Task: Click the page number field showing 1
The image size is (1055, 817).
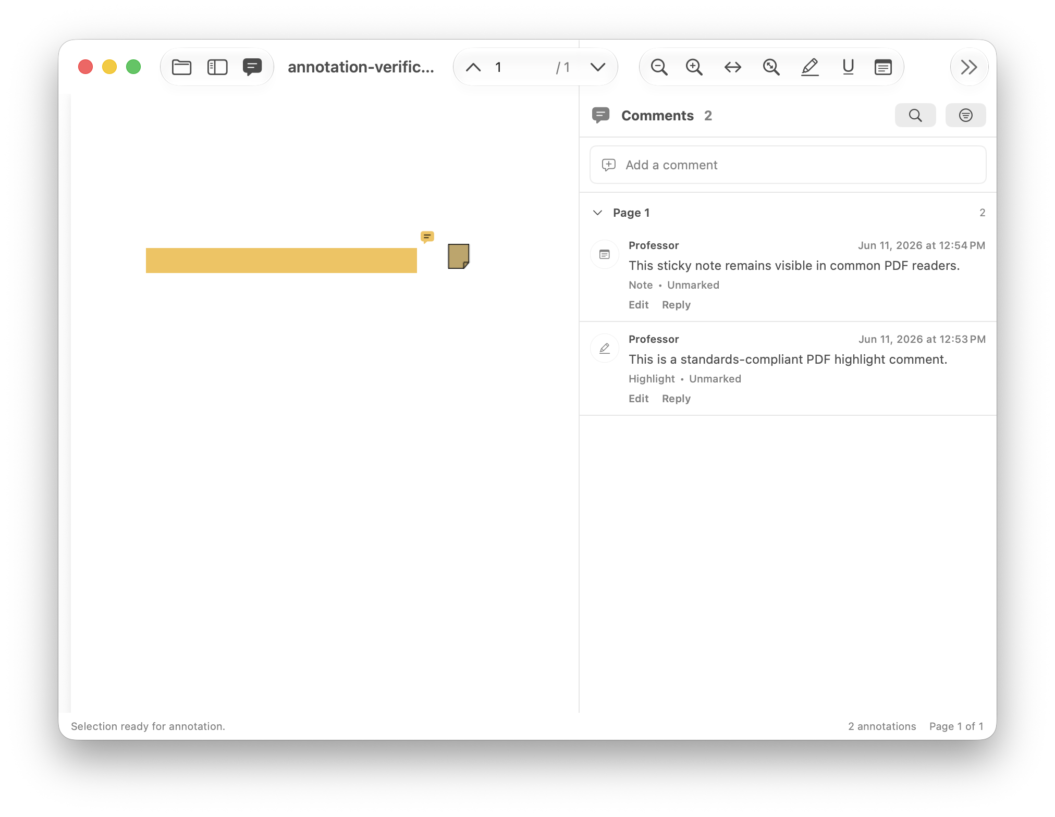Action: coord(521,67)
